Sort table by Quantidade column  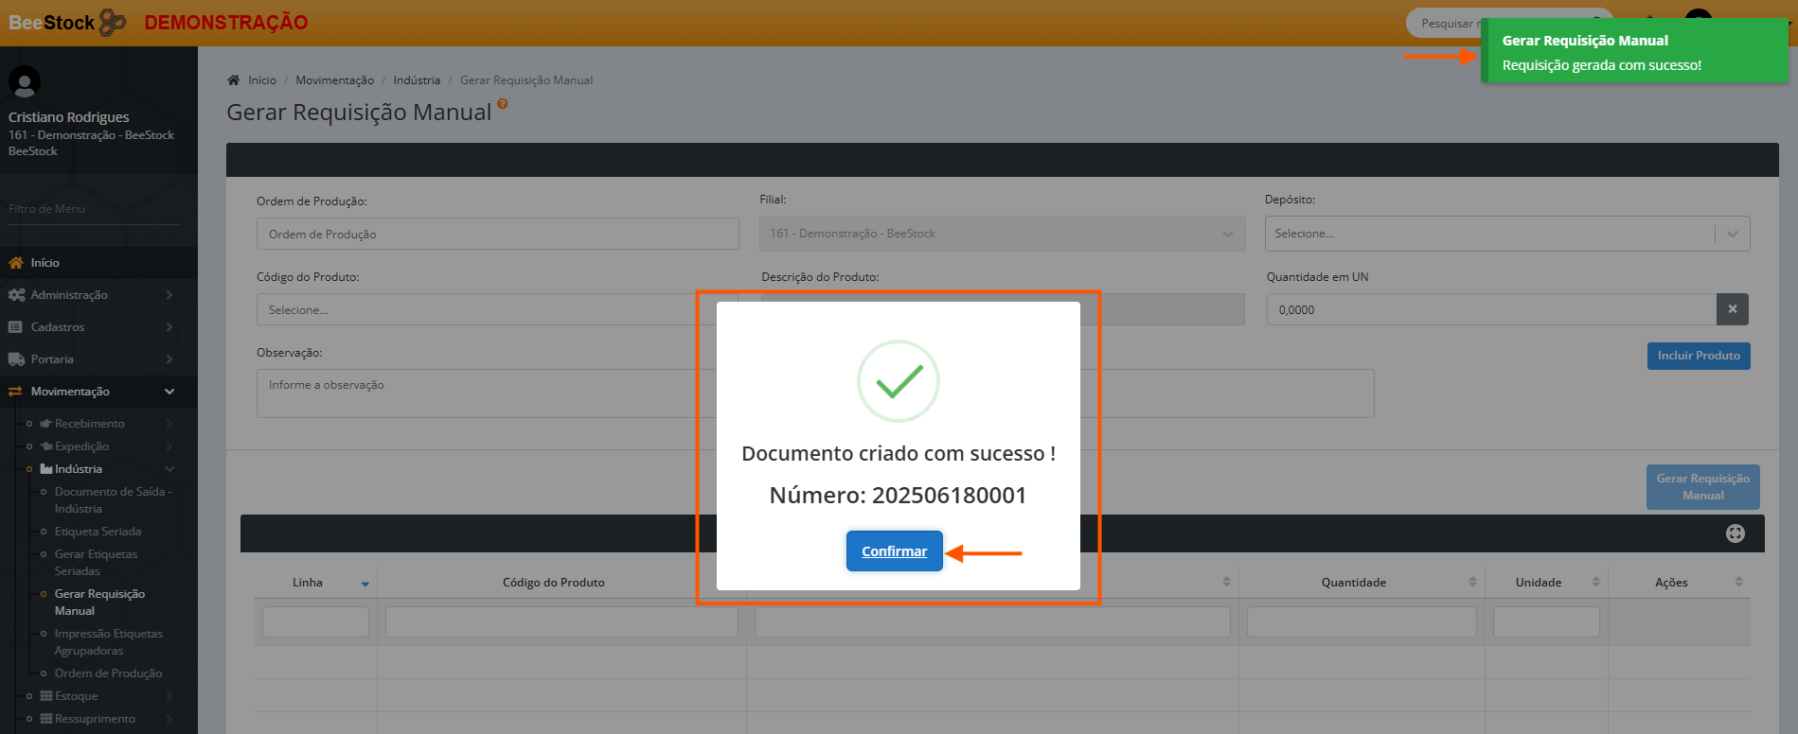point(1472,582)
